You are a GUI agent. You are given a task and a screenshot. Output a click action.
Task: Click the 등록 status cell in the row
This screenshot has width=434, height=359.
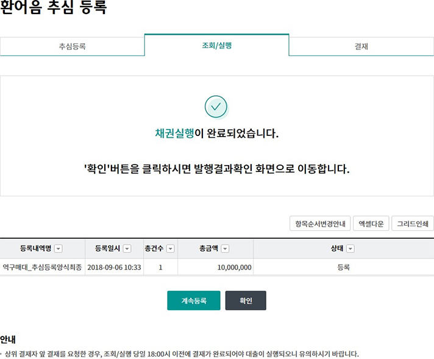(x=343, y=267)
